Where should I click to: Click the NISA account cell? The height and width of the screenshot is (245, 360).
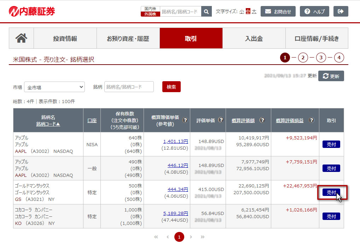pos(92,144)
